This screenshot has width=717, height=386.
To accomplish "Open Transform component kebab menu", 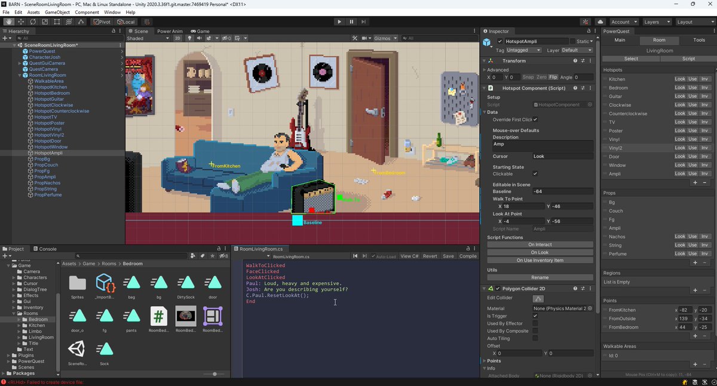I will coord(590,61).
